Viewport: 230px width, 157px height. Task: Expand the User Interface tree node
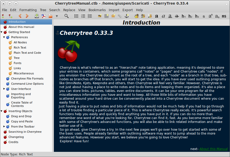click(4, 89)
